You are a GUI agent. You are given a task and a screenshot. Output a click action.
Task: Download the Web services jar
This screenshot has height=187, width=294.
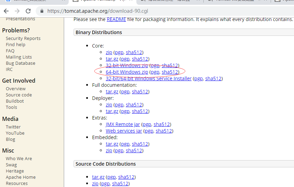tap(124, 131)
